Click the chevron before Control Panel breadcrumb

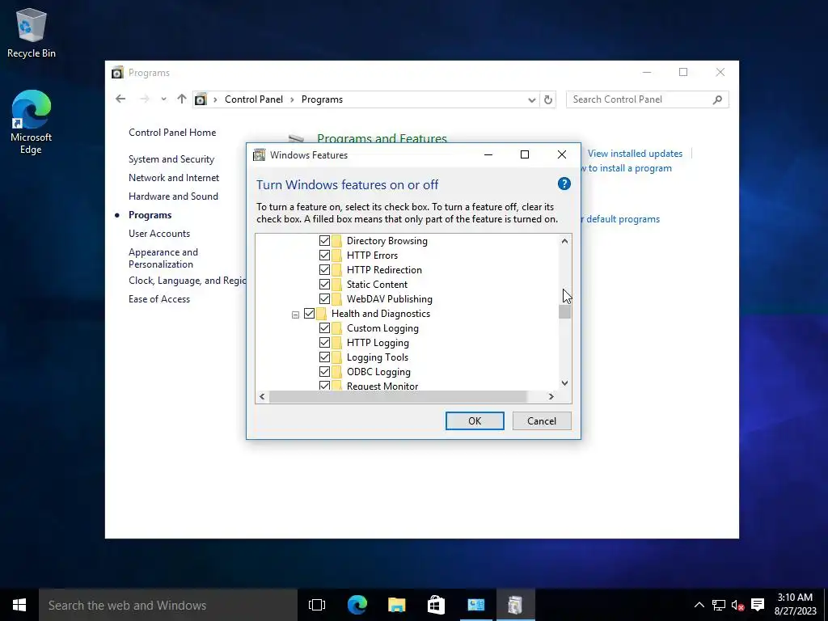click(x=215, y=99)
